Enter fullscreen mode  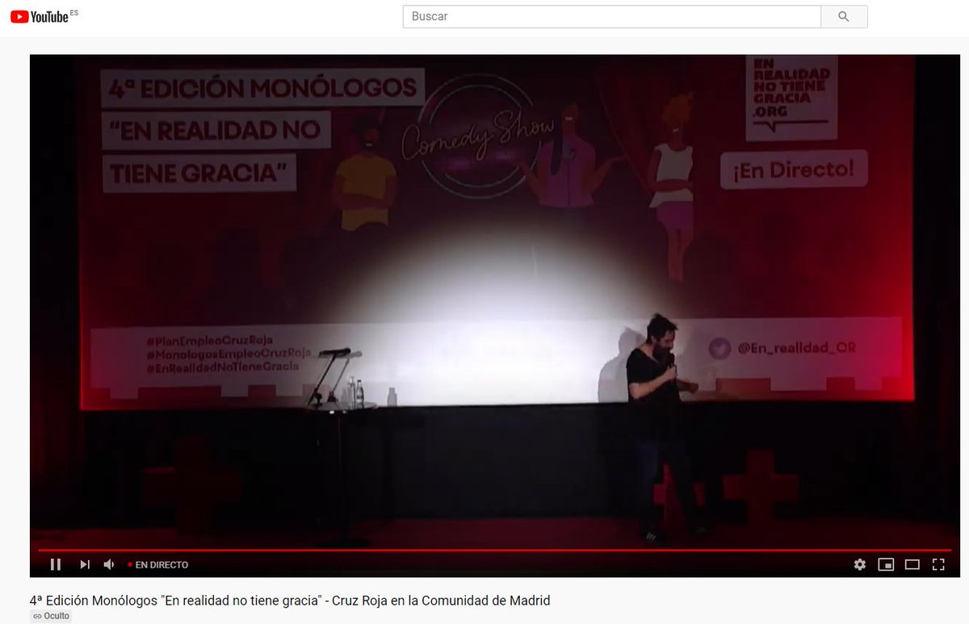938,564
